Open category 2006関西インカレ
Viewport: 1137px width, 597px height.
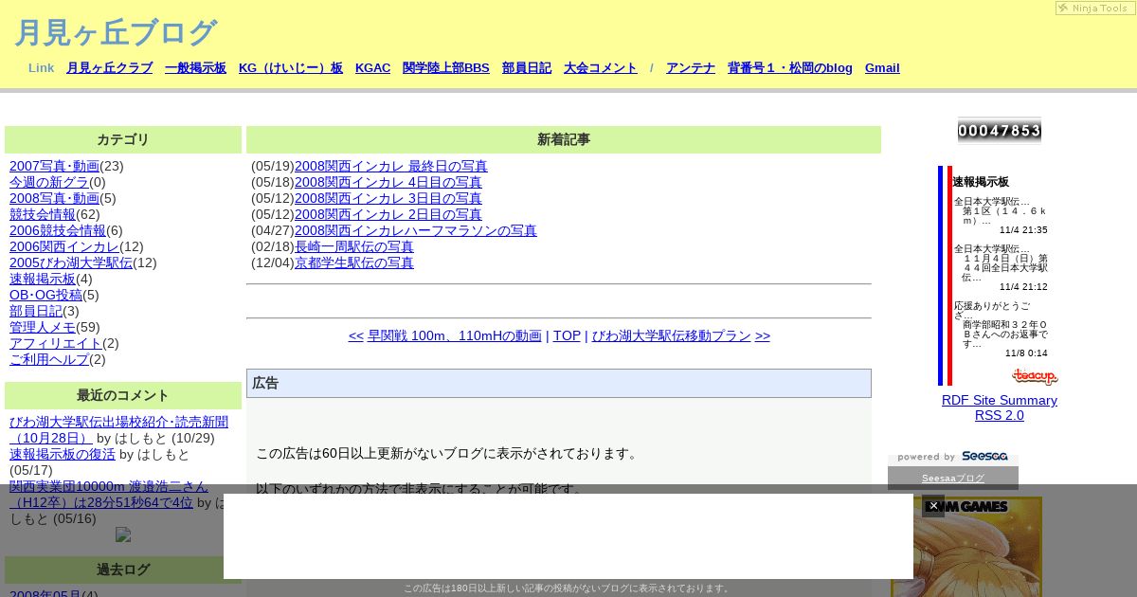tap(64, 246)
